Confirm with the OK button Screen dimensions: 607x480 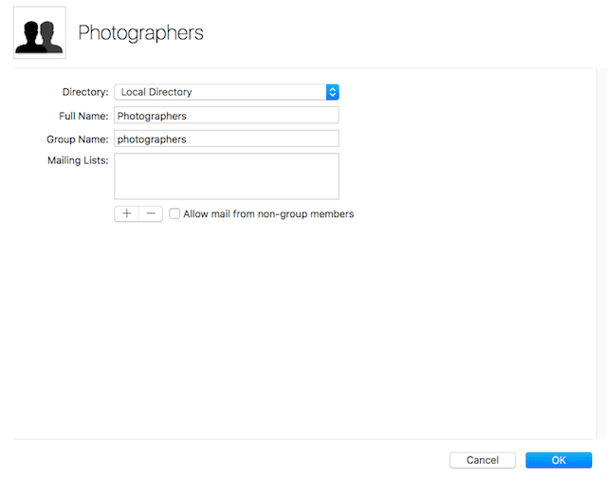click(x=559, y=460)
